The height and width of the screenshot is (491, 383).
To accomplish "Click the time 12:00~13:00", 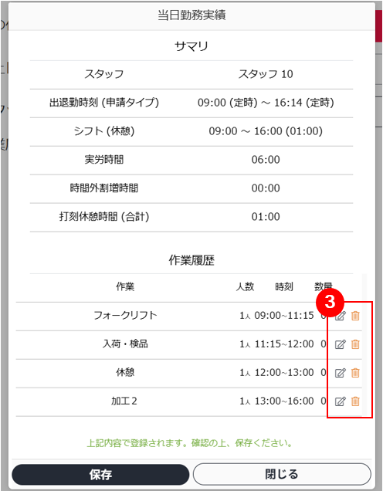I will pyautogui.click(x=284, y=372).
